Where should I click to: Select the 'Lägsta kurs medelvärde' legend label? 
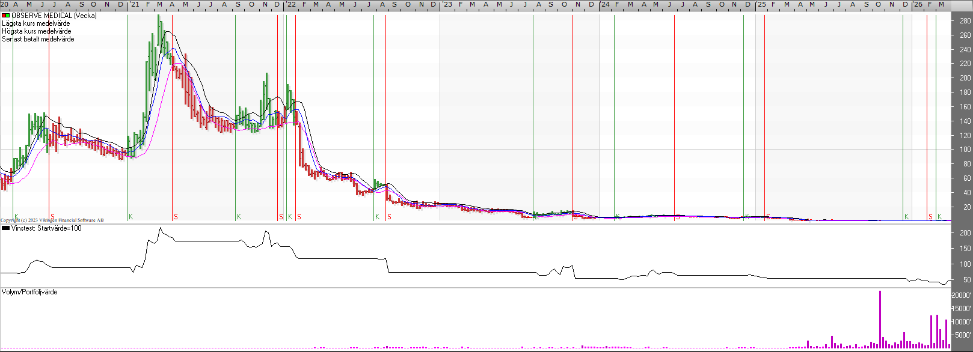click(x=36, y=23)
